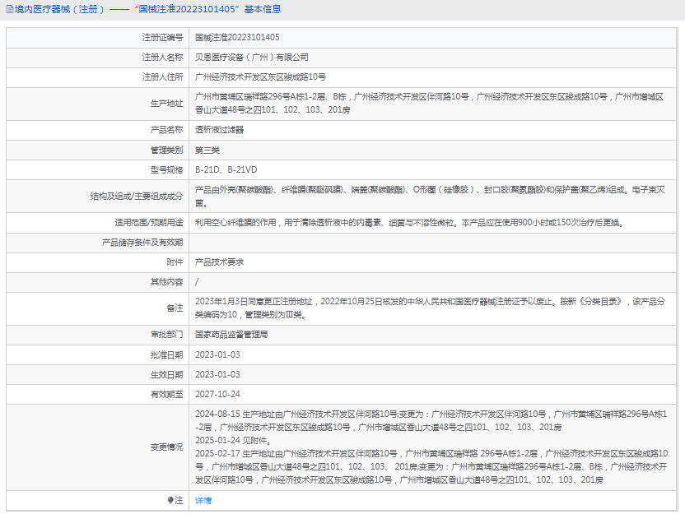Click the 有效期至 label
685x514 pixels.
pos(166,394)
